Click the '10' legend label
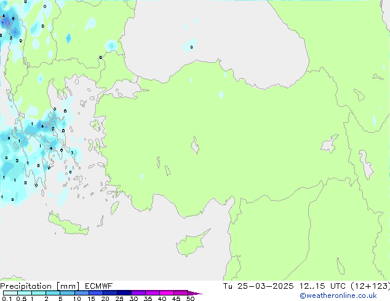390x301 pixels. point(77,299)
